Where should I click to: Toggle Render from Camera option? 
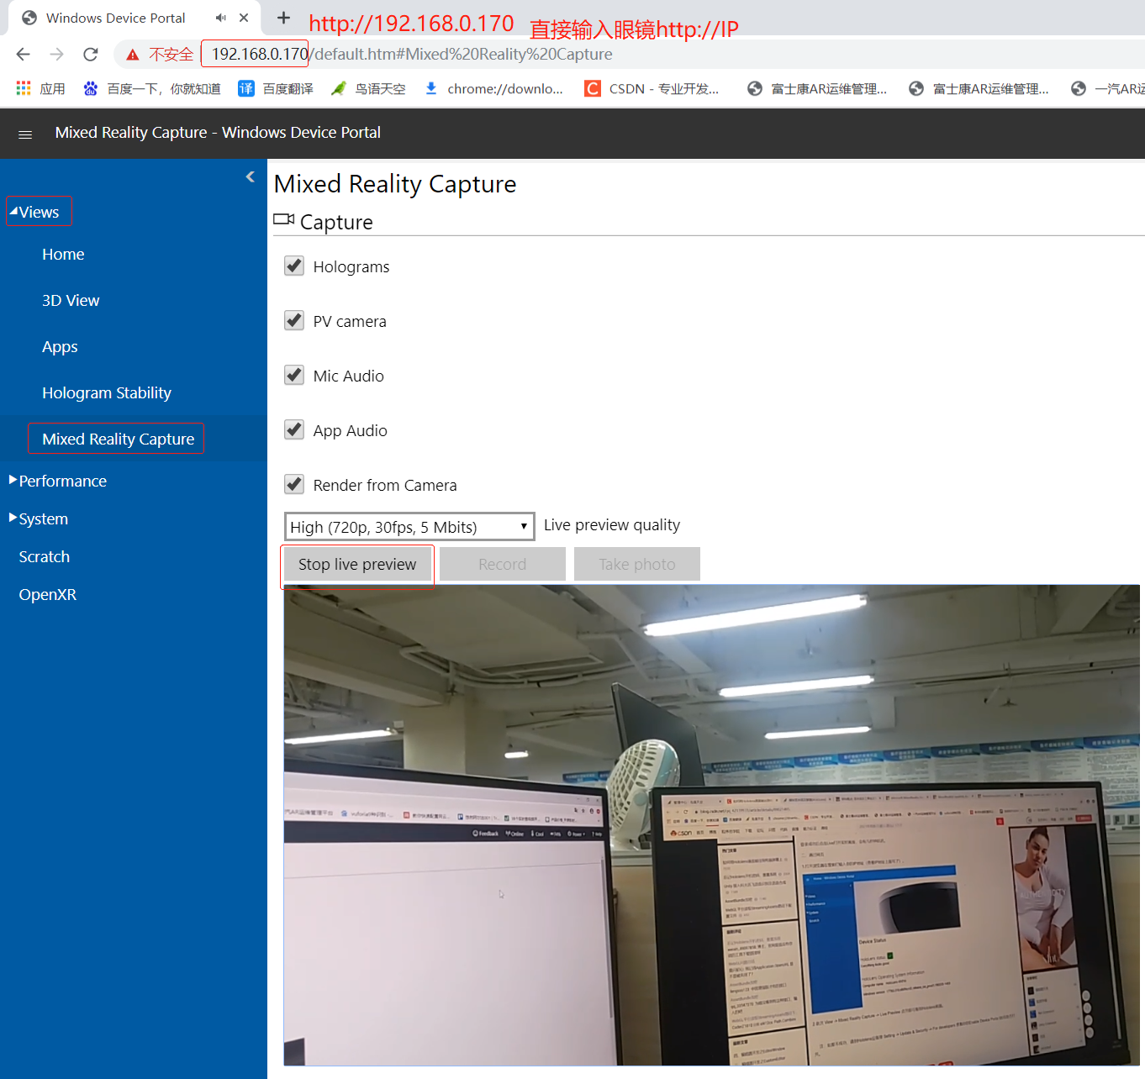click(294, 485)
